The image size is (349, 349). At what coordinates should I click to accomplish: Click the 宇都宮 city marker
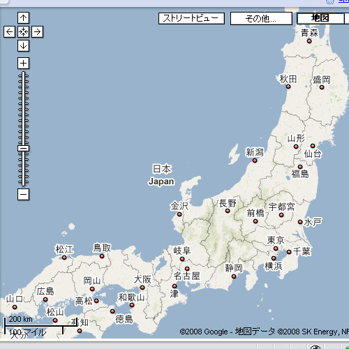281,215
